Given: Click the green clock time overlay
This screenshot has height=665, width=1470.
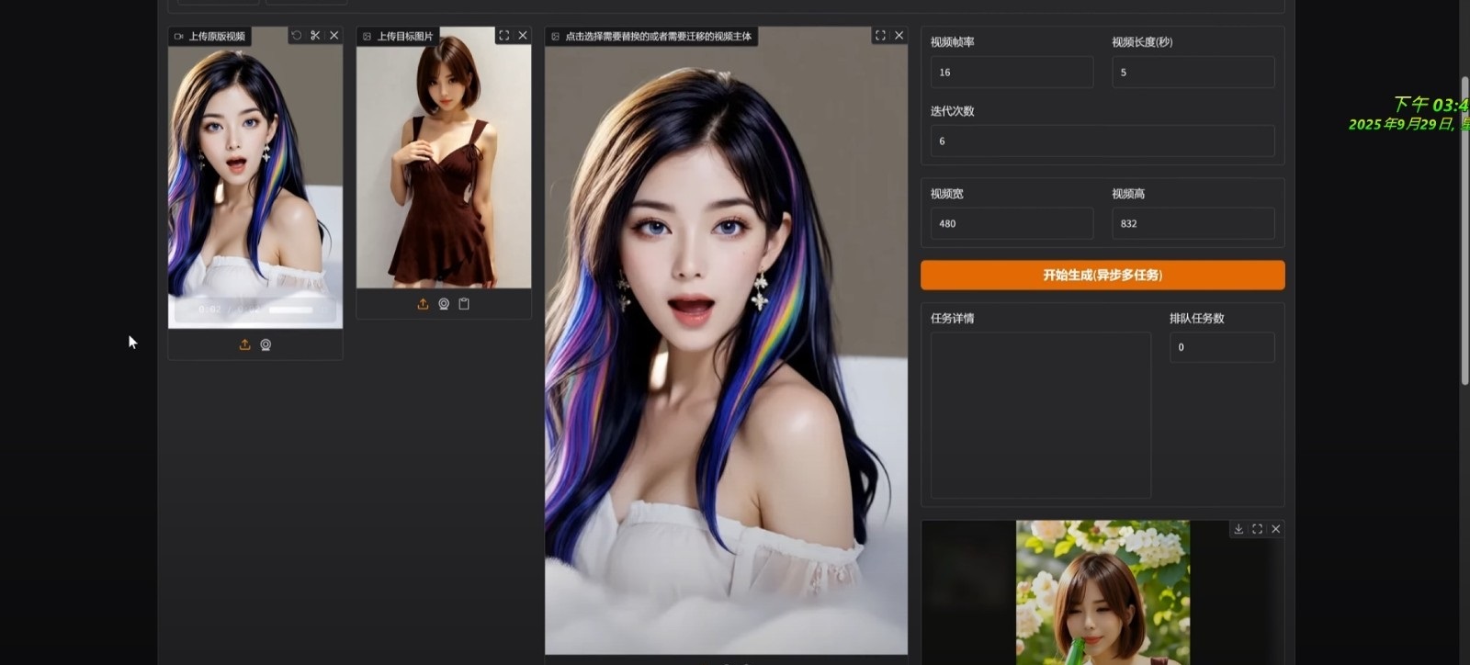Looking at the screenshot, I should pyautogui.click(x=1430, y=105).
